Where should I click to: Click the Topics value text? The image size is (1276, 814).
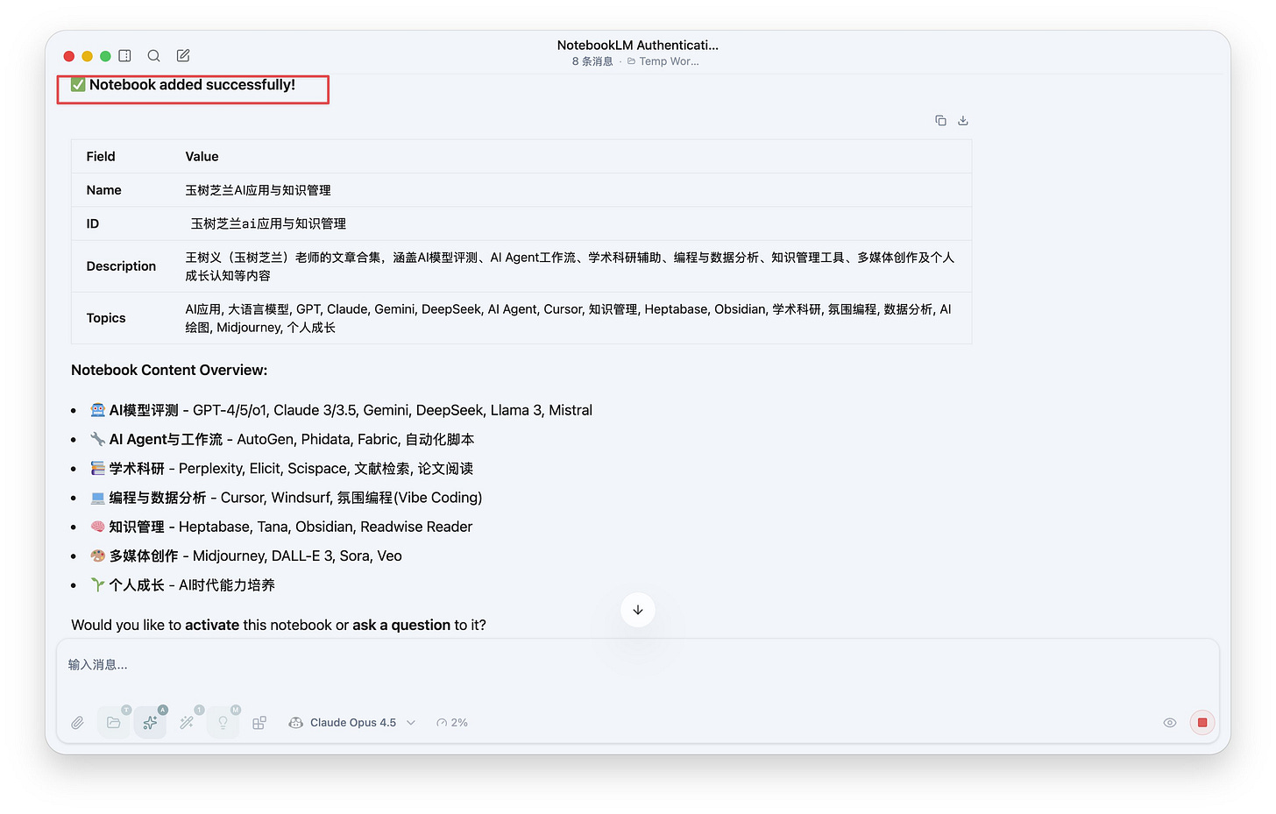tap(568, 318)
